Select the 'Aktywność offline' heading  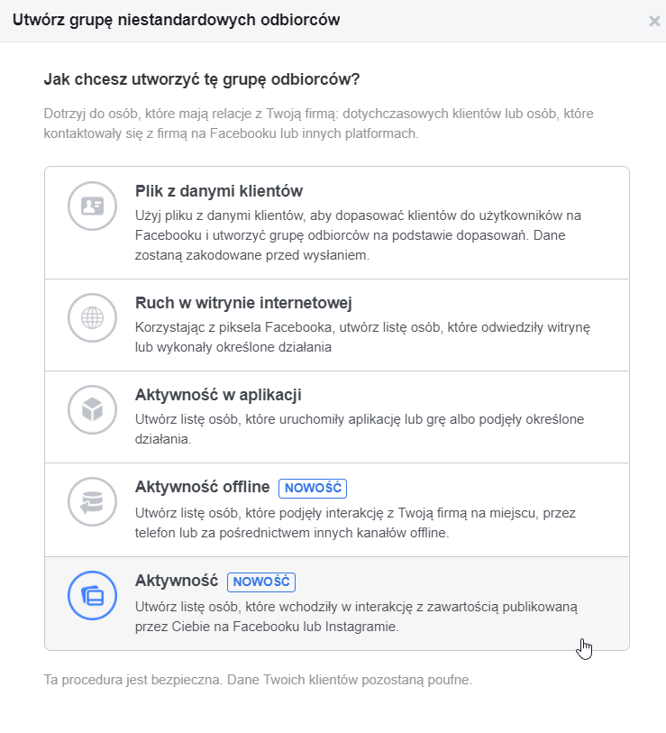pos(202,487)
